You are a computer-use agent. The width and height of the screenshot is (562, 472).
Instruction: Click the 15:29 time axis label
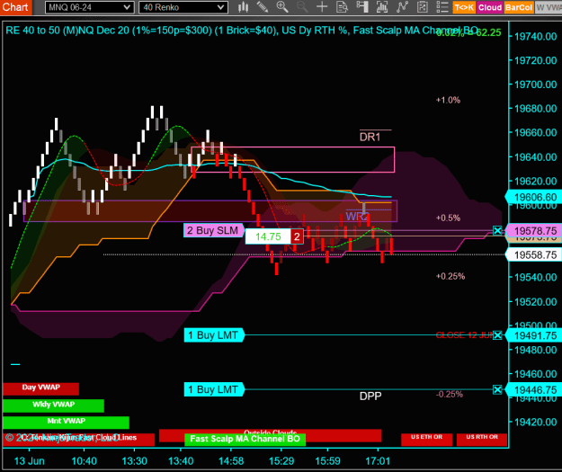coord(281,461)
